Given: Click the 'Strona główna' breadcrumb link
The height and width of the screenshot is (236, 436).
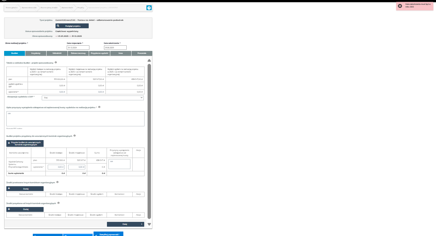Looking at the screenshot, I should [12, 7].
